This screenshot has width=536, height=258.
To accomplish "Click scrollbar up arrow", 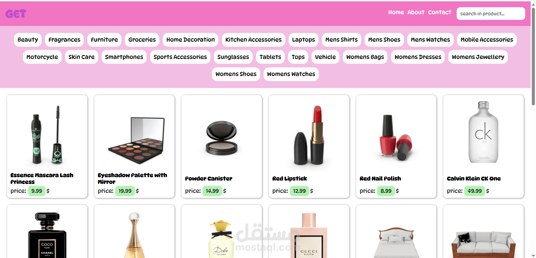I will click(x=533, y=4).
